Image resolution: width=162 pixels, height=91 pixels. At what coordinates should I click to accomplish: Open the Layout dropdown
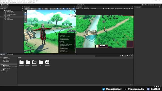[x=158, y=5]
